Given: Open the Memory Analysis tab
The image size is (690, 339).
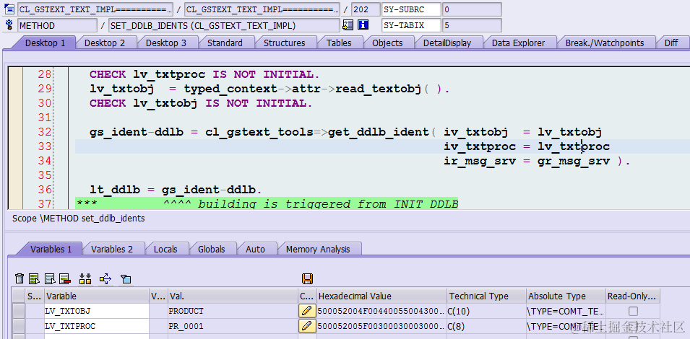Looking at the screenshot, I should (318, 249).
